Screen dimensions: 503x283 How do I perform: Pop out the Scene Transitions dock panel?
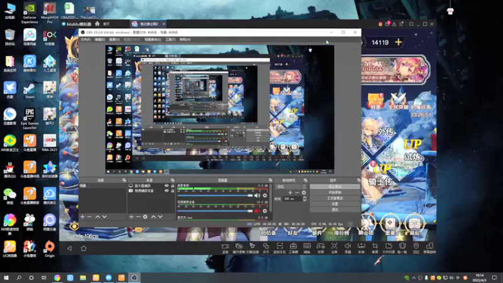pyautogui.click(x=305, y=180)
